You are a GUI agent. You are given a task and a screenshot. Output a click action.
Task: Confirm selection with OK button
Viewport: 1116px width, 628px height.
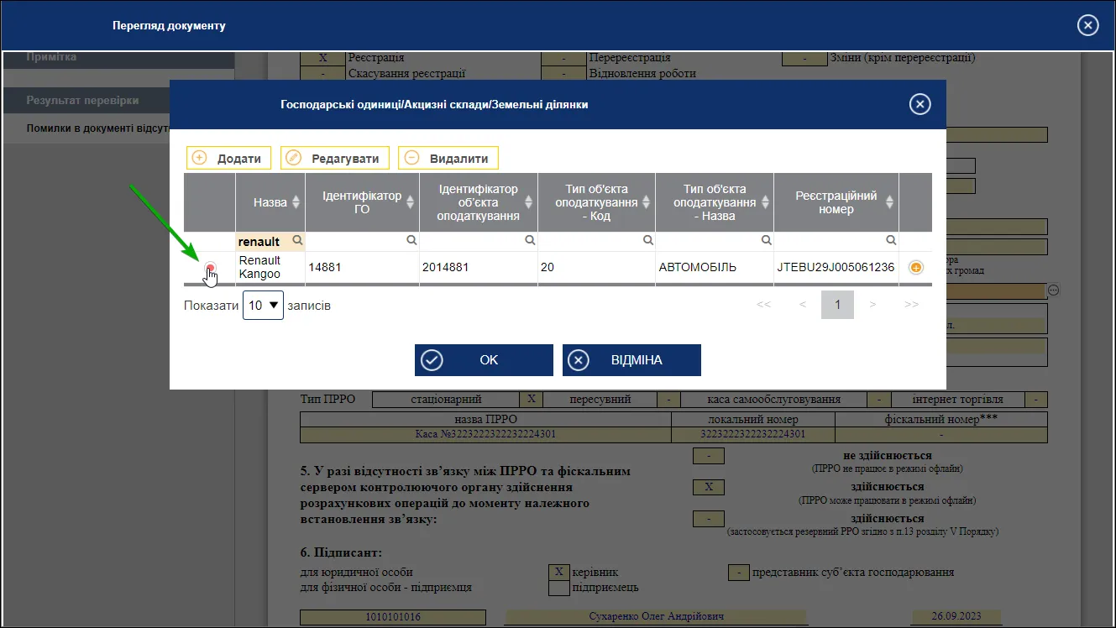coord(484,360)
